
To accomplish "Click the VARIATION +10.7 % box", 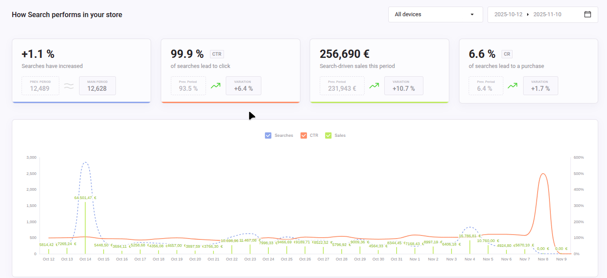I will (x=404, y=86).
